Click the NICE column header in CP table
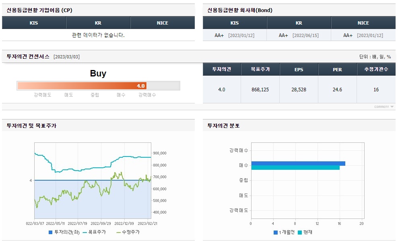This screenshot has height=243, width=398. (163, 23)
